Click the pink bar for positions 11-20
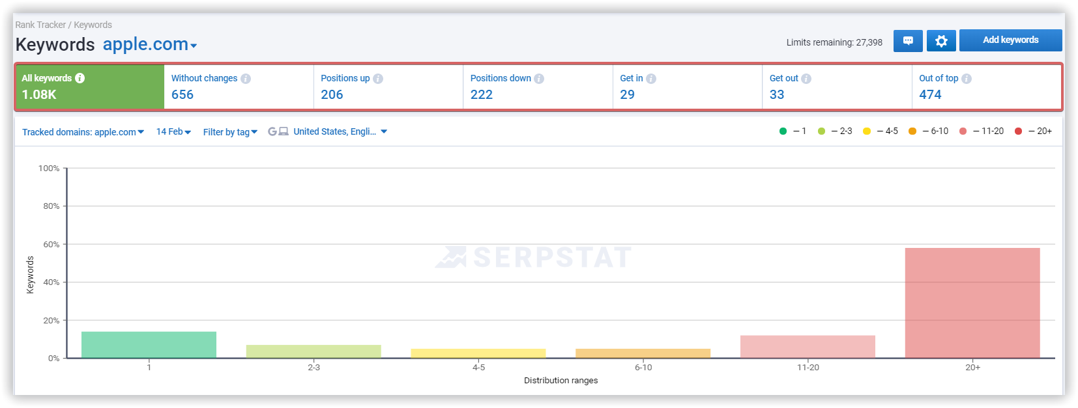 (808, 347)
